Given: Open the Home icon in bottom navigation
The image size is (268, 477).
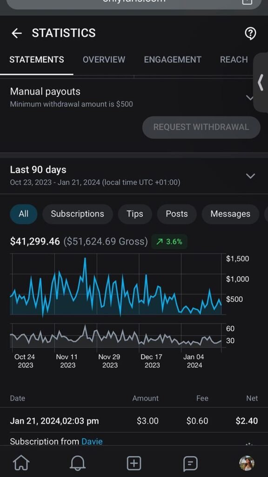Looking at the screenshot, I should pyautogui.click(x=21, y=463).
